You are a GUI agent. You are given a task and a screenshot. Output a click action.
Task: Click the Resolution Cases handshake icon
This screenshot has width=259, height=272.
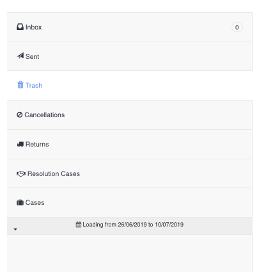click(21, 173)
